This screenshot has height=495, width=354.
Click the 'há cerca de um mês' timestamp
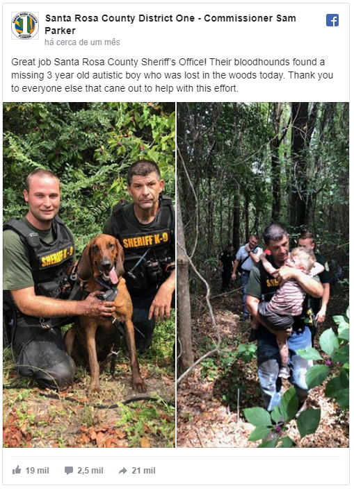(x=83, y=42)
